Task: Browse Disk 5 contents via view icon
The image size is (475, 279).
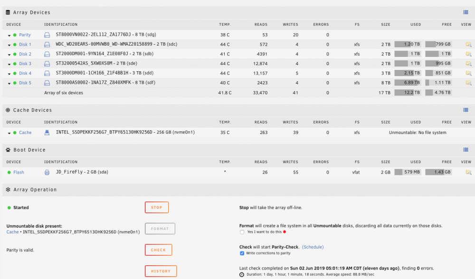Action: click(x=469, y=83)
